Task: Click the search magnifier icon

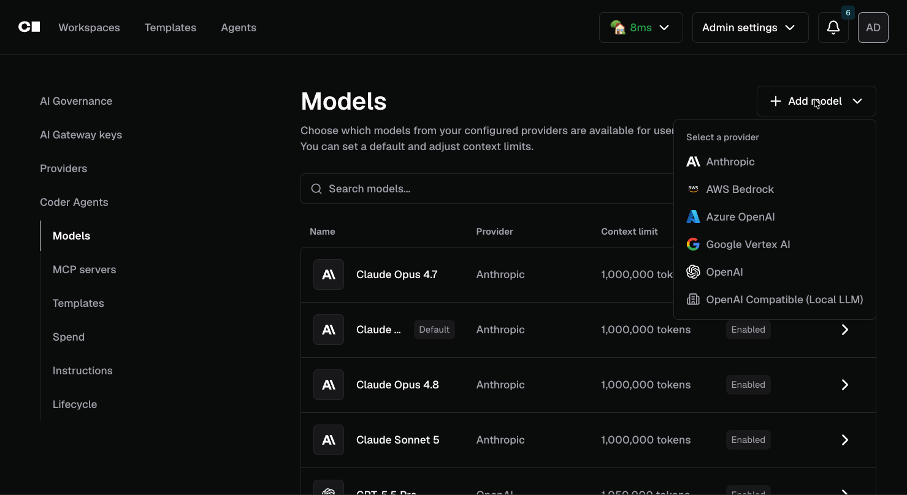Action: point(316,189)
